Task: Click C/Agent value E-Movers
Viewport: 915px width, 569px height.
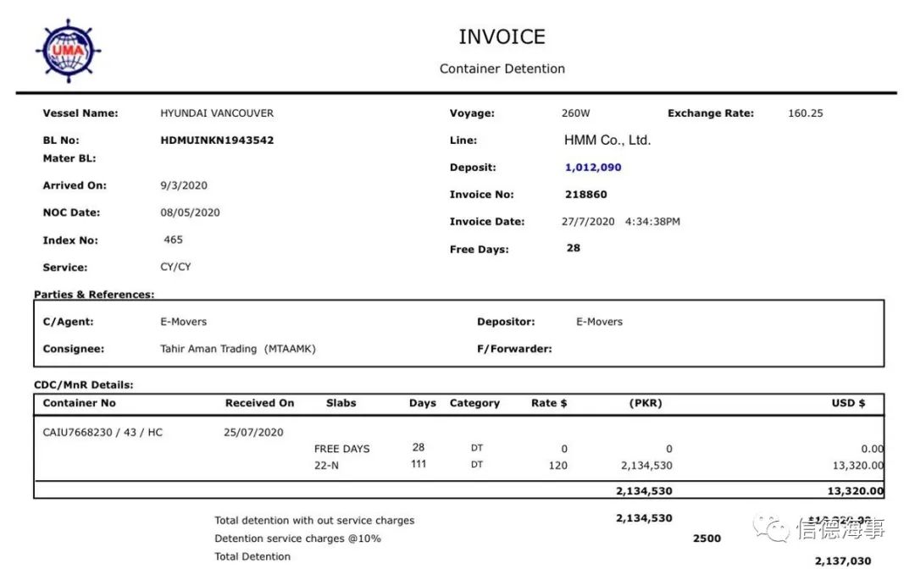Action: pyautogui.click(x=183, y=321)
